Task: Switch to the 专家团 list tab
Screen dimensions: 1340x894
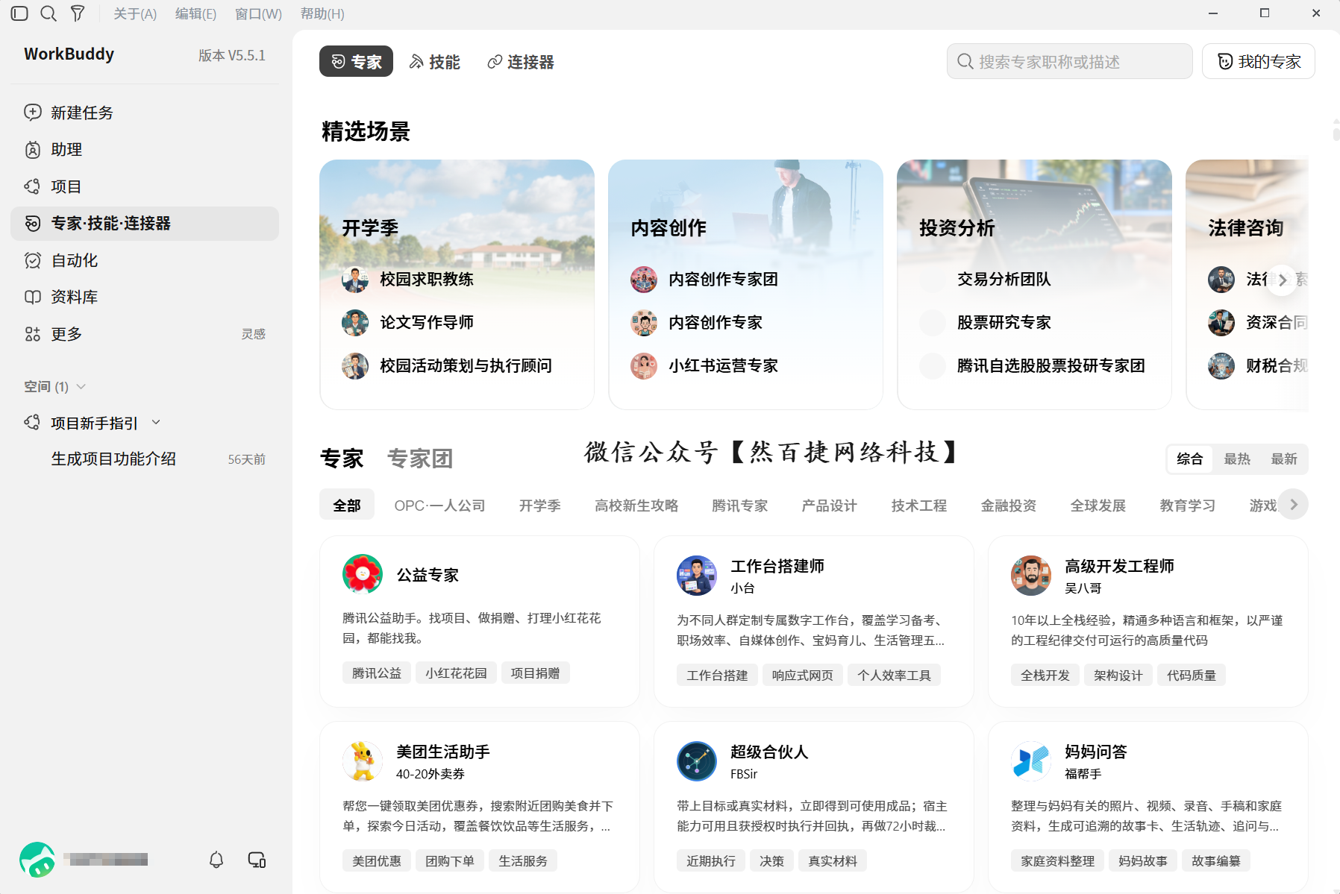Action: pyautogui.click(x=420, y=458)
